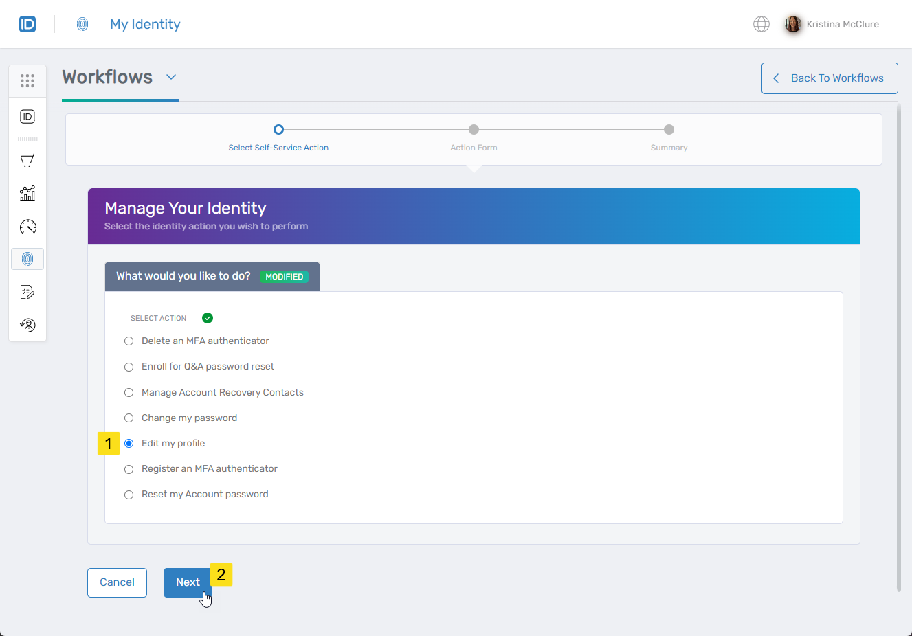Select the ID card sidebar icon
912x636 pixels.
tap(27, 117)
